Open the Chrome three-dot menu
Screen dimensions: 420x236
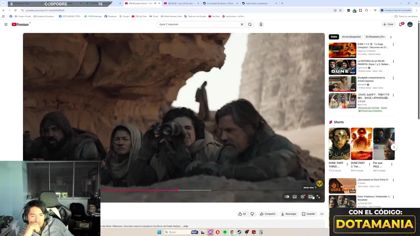pyautogui.click(x=416, y=10)
